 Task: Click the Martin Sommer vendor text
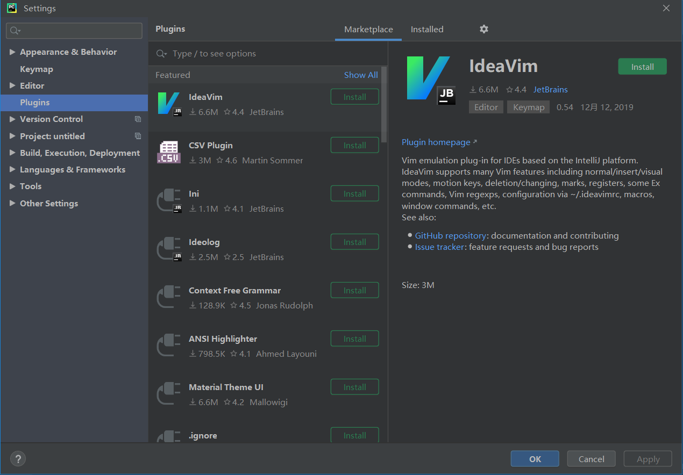pos(273,160)
